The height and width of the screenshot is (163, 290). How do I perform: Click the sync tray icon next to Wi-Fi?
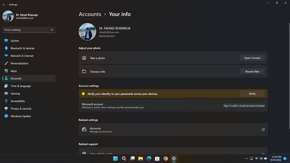tap(251, 158)
